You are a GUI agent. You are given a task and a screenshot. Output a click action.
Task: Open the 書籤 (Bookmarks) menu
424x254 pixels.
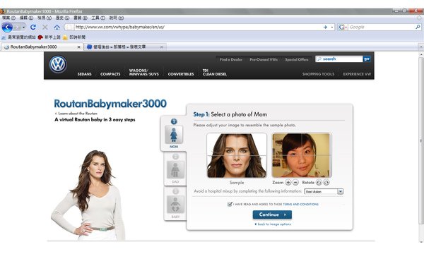point(81,18)
